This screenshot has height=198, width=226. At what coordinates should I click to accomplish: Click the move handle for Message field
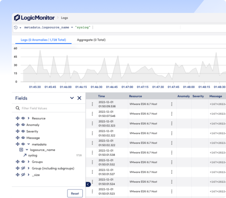(x=18, y=138)
